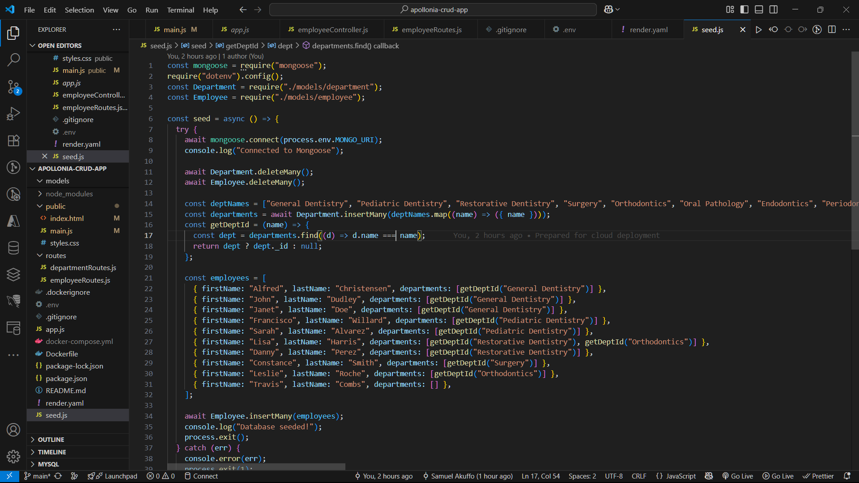Open the Search view in activity bar
The height and width of the screenshot is (483, 859).
pos(13,59)
